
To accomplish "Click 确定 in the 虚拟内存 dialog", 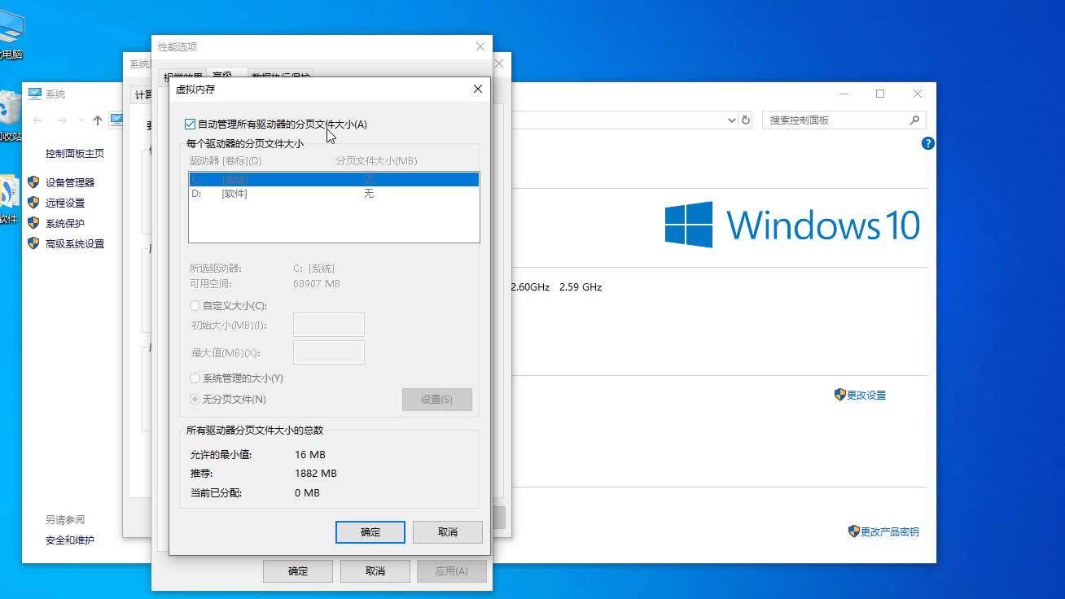I will [370, 531].
